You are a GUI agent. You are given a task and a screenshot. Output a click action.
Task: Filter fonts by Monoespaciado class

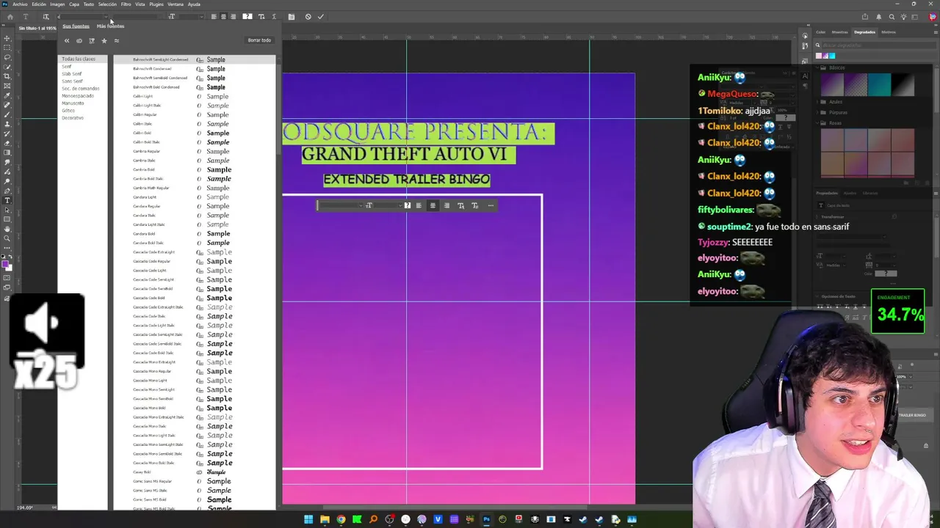(78, 96)
